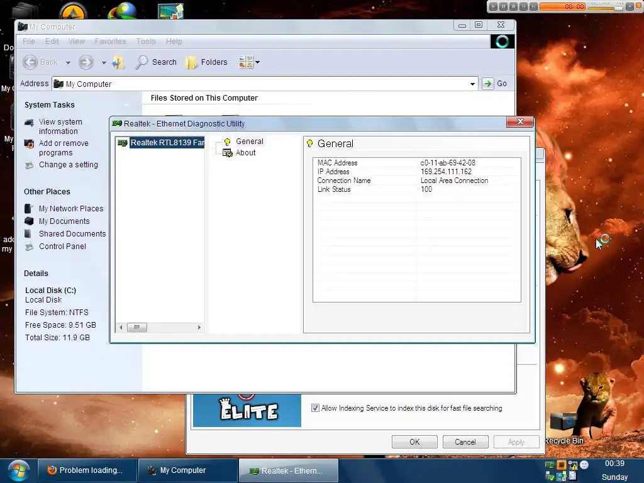Image resolution: width=644 pixels, height=483 pixels.
Task: Click Add or remove programs task
Action: 64,148
